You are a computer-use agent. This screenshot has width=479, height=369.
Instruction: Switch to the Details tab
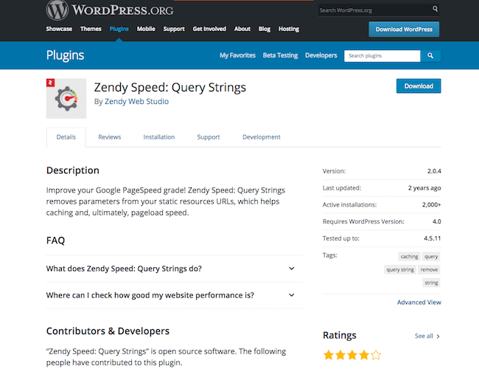click(66, 137)
